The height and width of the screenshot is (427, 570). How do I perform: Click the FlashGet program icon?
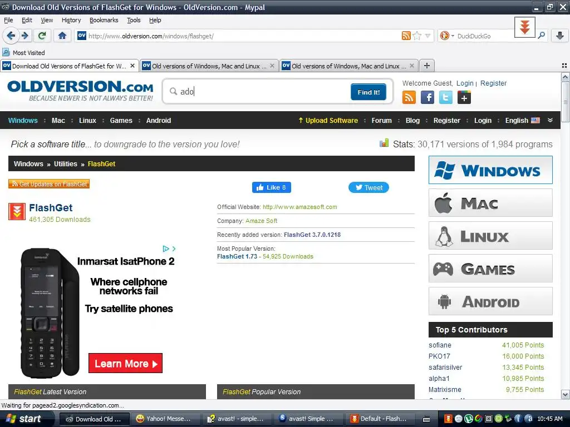pos(17,212)
